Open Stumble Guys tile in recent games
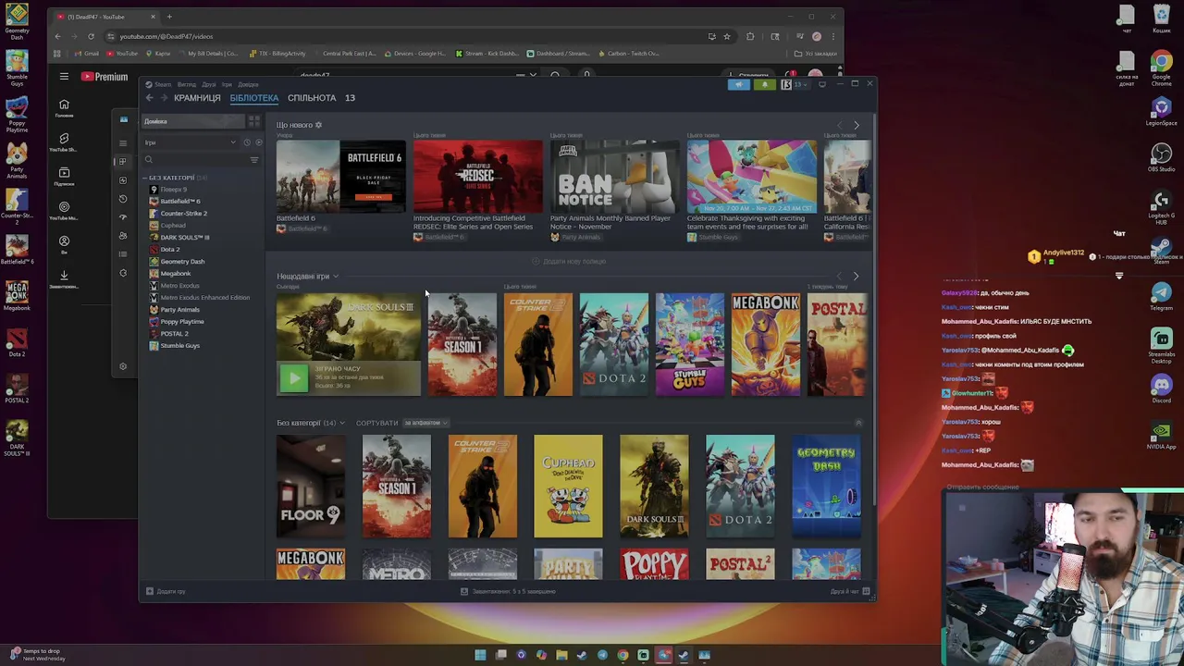 coord(690,344)
